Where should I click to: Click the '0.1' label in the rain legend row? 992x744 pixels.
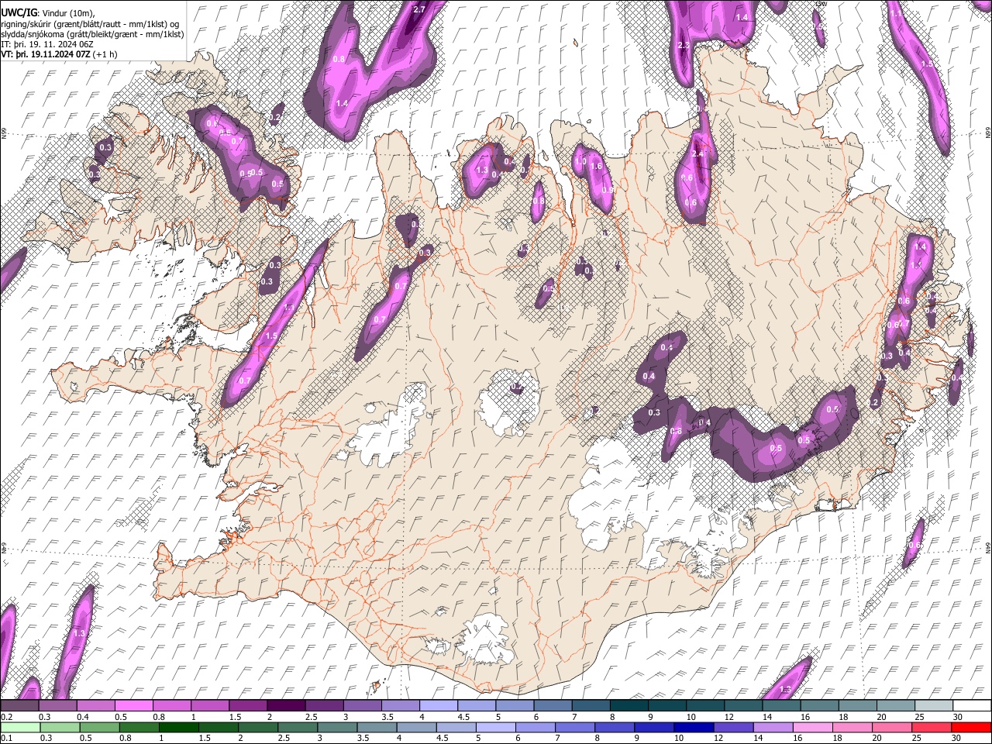pos(6,738)
